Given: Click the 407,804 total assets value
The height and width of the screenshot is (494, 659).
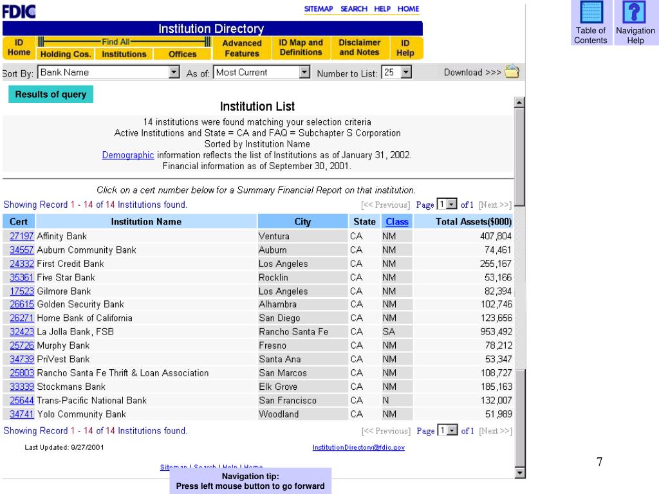Looking at the screenshot, I should pos(496,236).
